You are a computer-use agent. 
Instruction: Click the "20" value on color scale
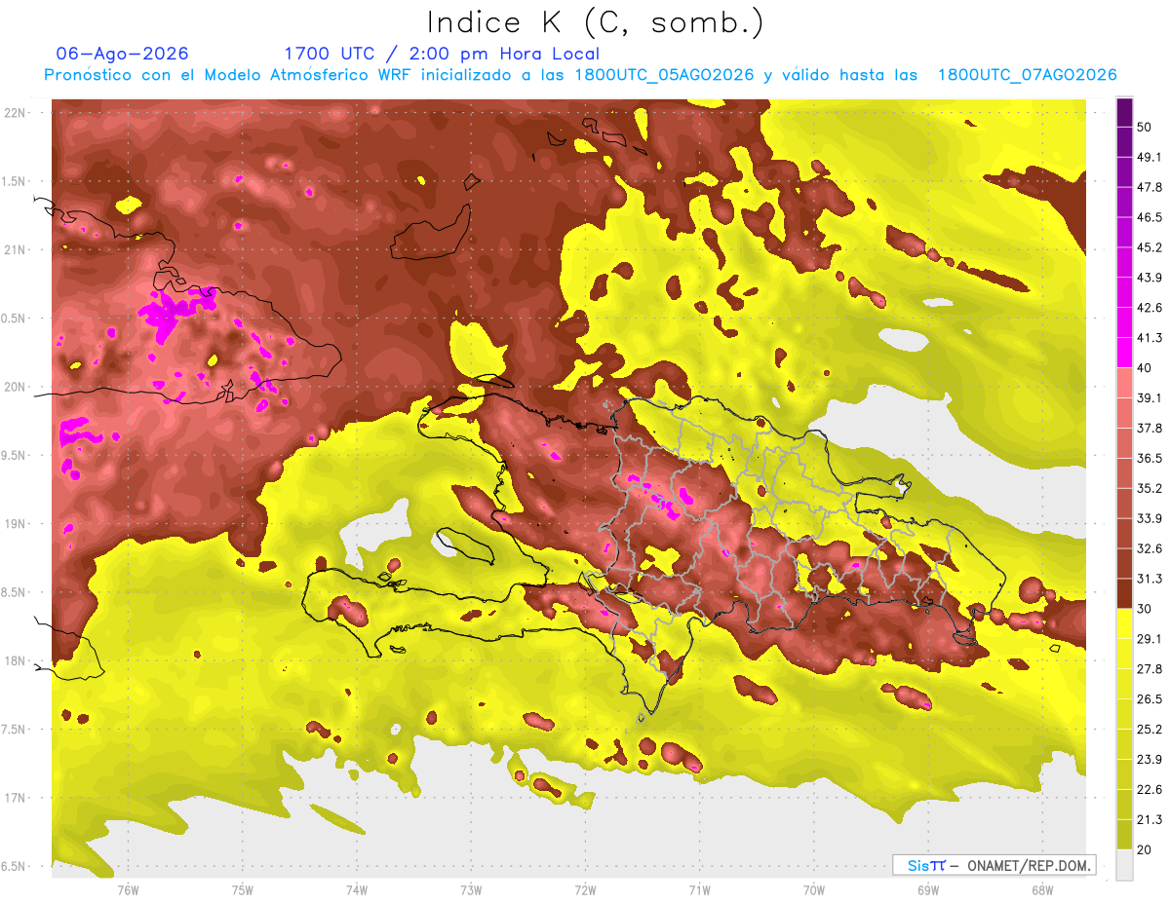click(x=1145, y=848)
